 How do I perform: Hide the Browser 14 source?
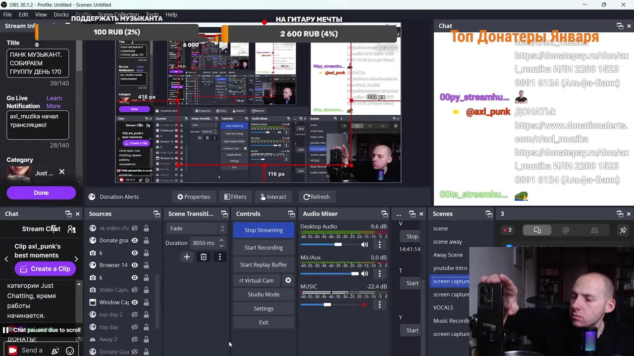135,265
